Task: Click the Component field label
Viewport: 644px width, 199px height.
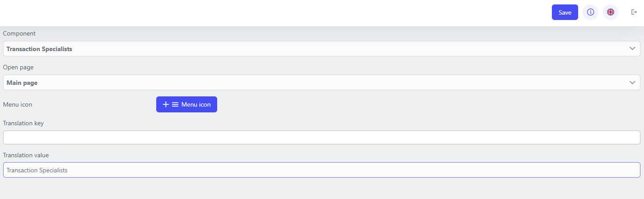Action: click(19, 33)
